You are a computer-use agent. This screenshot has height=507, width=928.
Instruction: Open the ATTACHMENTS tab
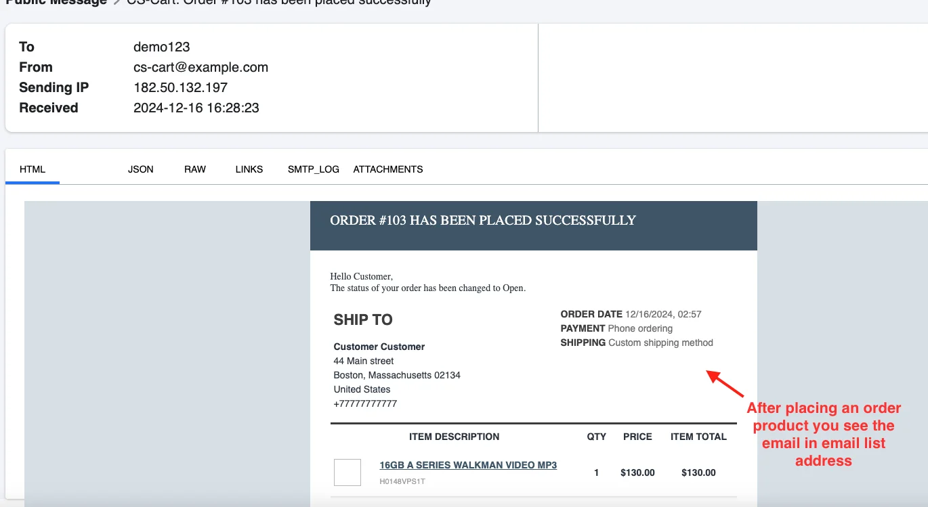[x=388, y=169]
